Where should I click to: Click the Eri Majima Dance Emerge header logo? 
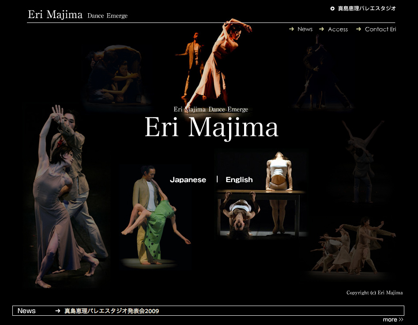78,15
